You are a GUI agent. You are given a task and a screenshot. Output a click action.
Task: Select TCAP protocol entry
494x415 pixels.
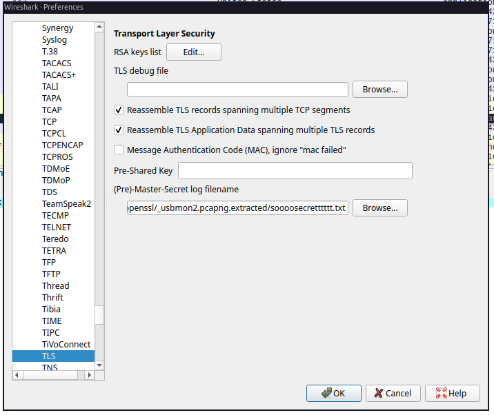click(52, 110)
